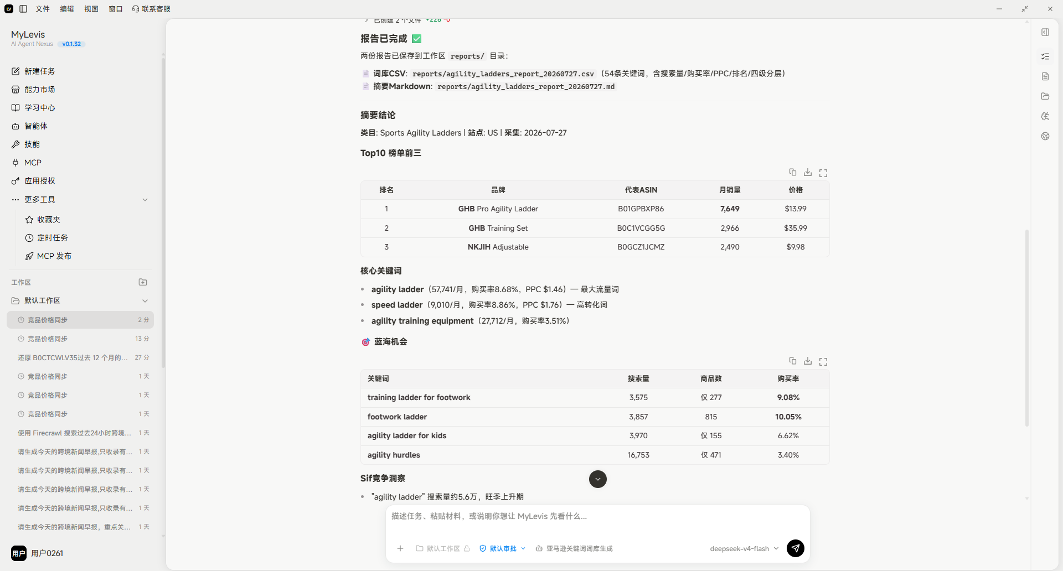Click ASIN B01GPBXP86 cell

(641, 209)
